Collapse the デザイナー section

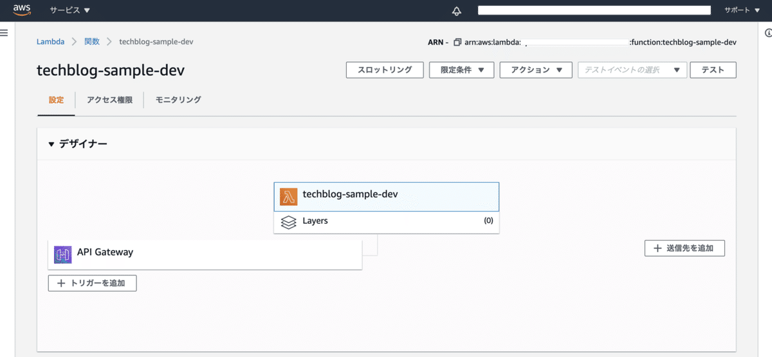pyautogui.click(x=51, y=144)
